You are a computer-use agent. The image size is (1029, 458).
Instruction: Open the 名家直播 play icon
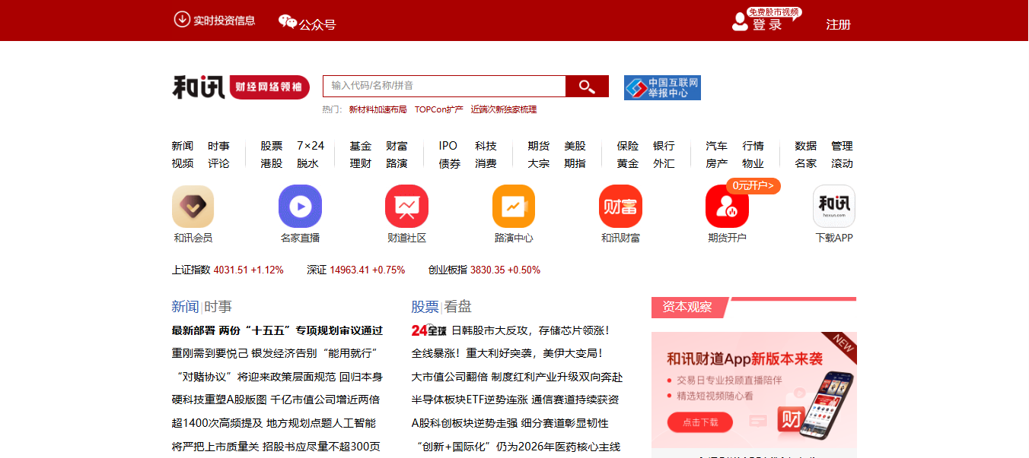[x=300, y=207]
